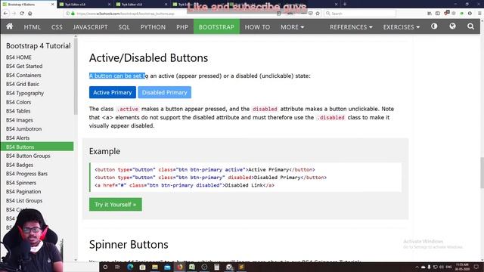This screenshot has height=272, width=484.
Task: Open the Mail app on the taskbar
Action: 167,267
